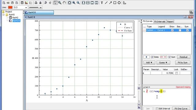Click the gray graph icon beside it
The height and width of the screenshot is (110, 196).
pyautogui.click(x=31, y=3)
